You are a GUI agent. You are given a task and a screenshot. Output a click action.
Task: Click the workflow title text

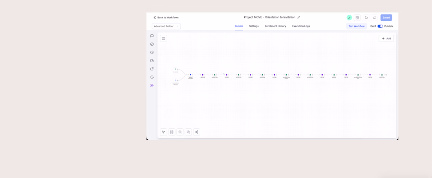point(269,17)
